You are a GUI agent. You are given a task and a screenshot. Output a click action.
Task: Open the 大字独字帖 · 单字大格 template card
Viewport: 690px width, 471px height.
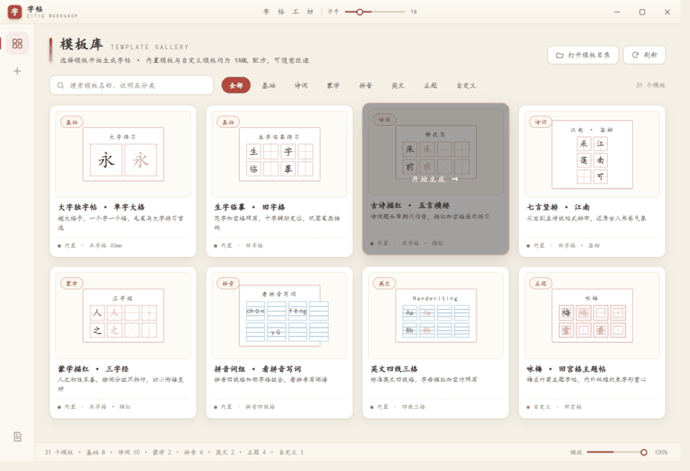[x=123, y=181]
